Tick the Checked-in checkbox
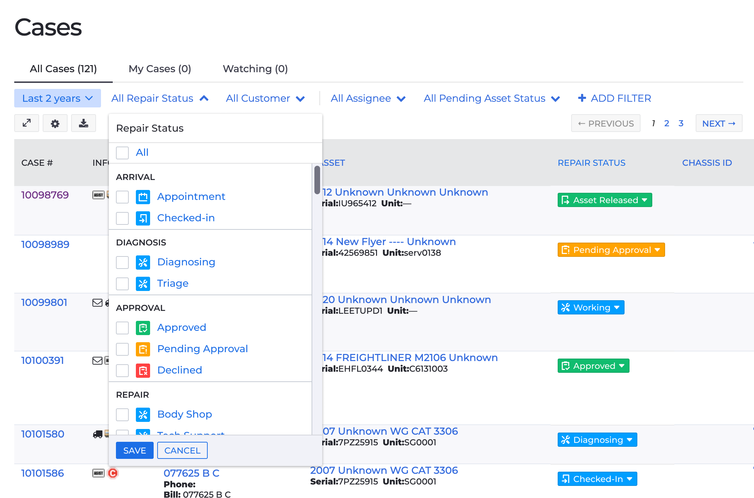 (122, 218)
